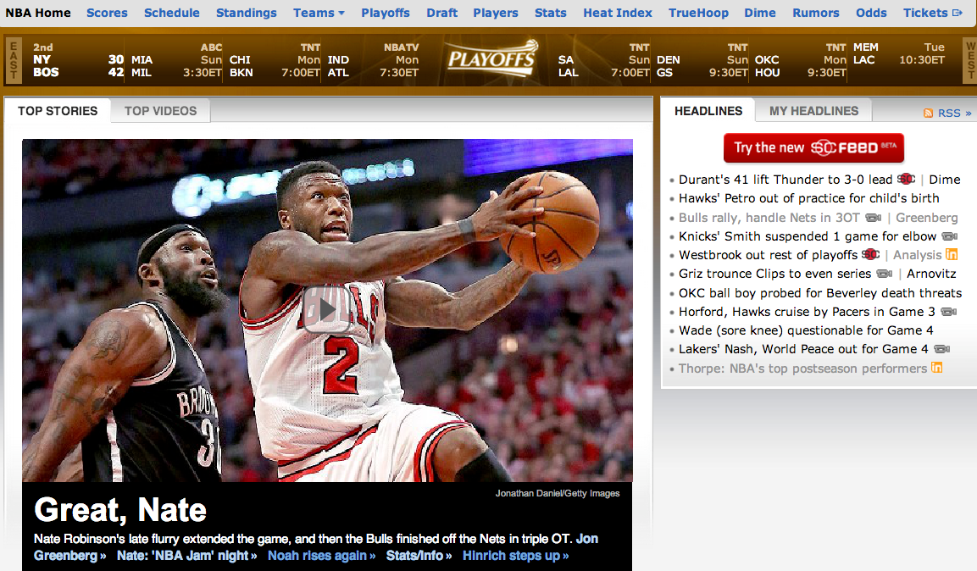Screen dimensions: 977x571
Task: Open the Analysis link in headlines
Action: pos(917,255)
